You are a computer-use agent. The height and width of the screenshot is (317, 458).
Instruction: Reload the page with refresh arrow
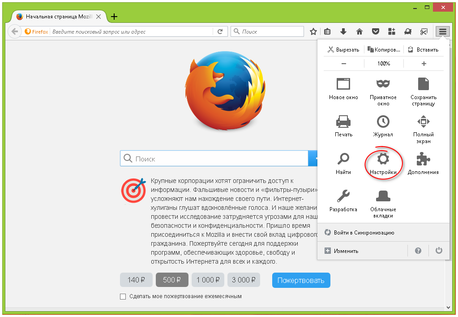click(x=220, y=31)
